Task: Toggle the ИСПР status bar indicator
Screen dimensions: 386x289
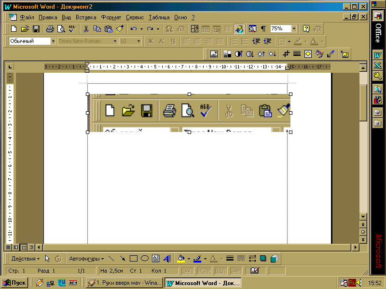Action: click(x=204, y=271)
